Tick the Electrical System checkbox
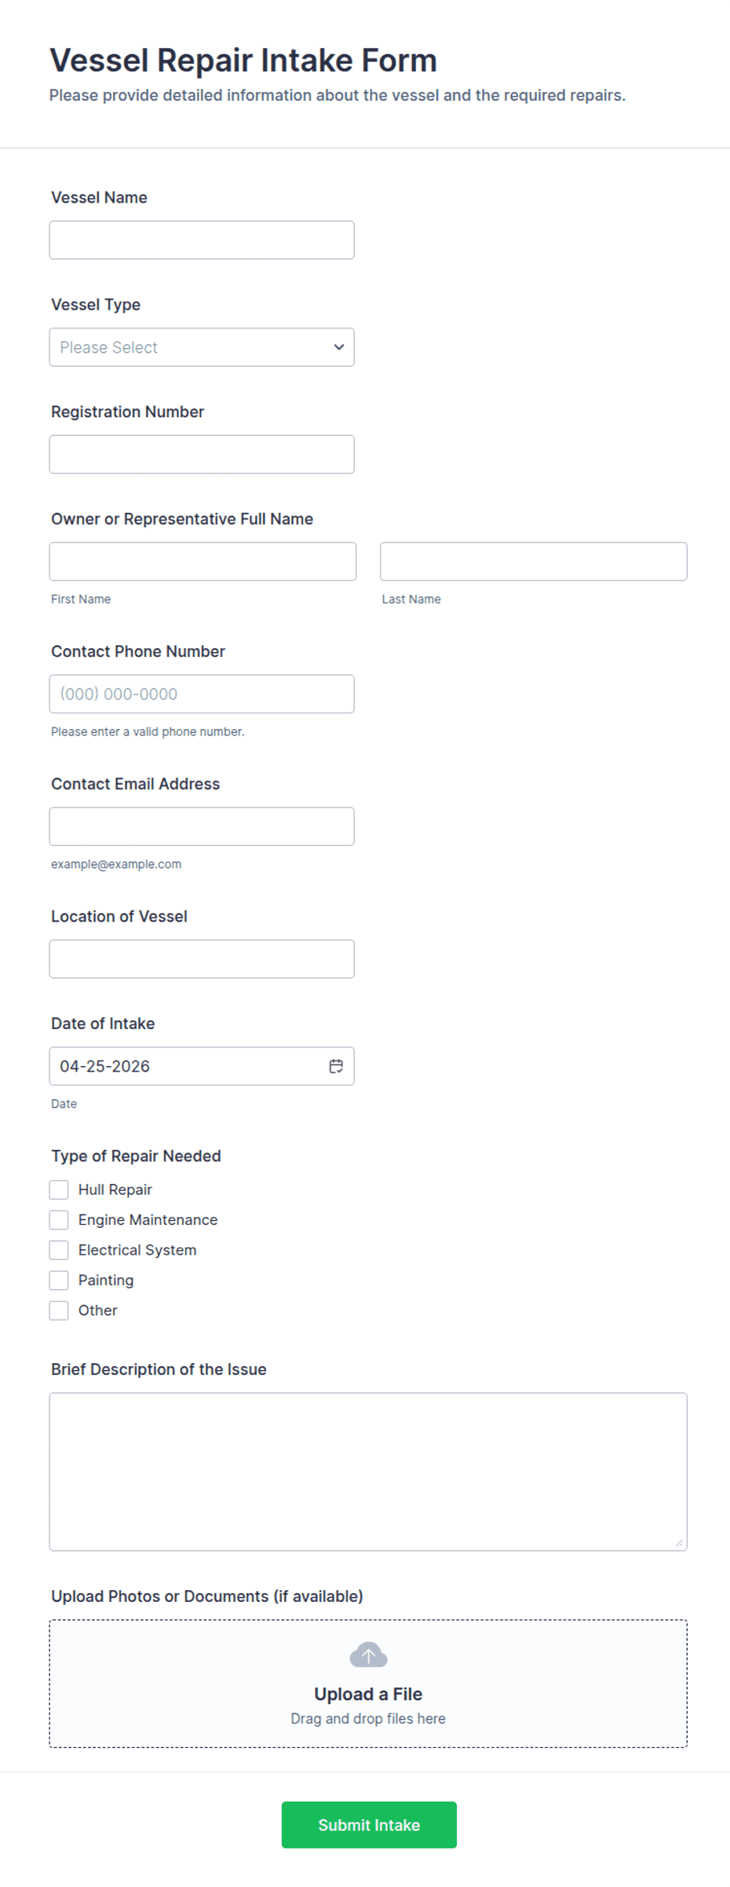 tap(59, 1250)
